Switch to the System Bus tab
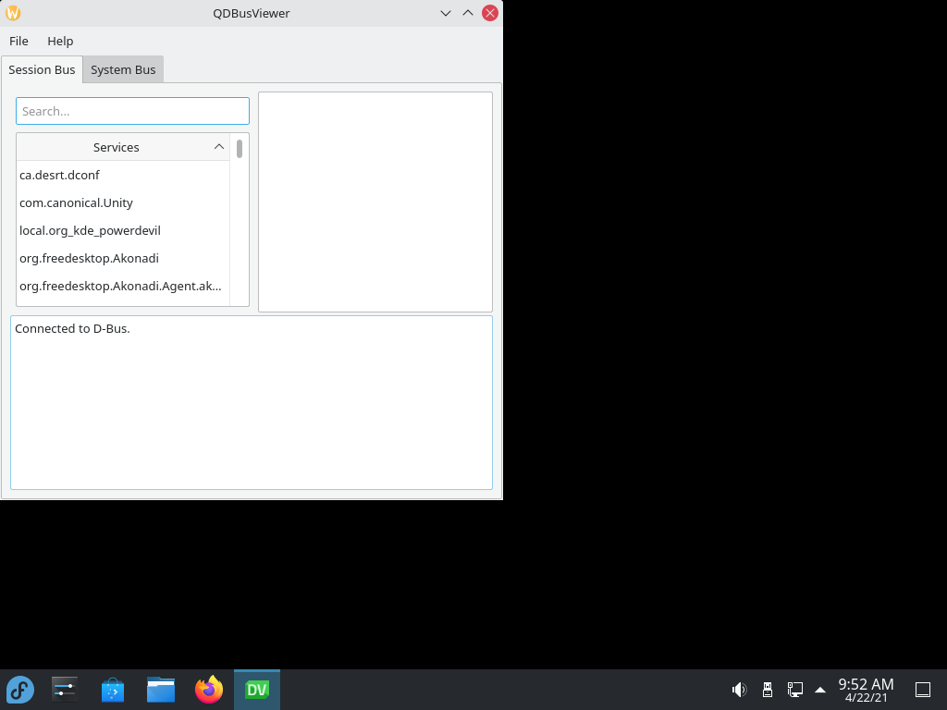947x710 pixels. 123,69
